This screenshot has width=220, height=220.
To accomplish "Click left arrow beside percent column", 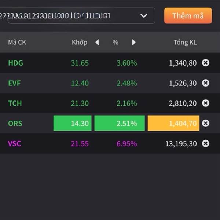I will (97, 42).
